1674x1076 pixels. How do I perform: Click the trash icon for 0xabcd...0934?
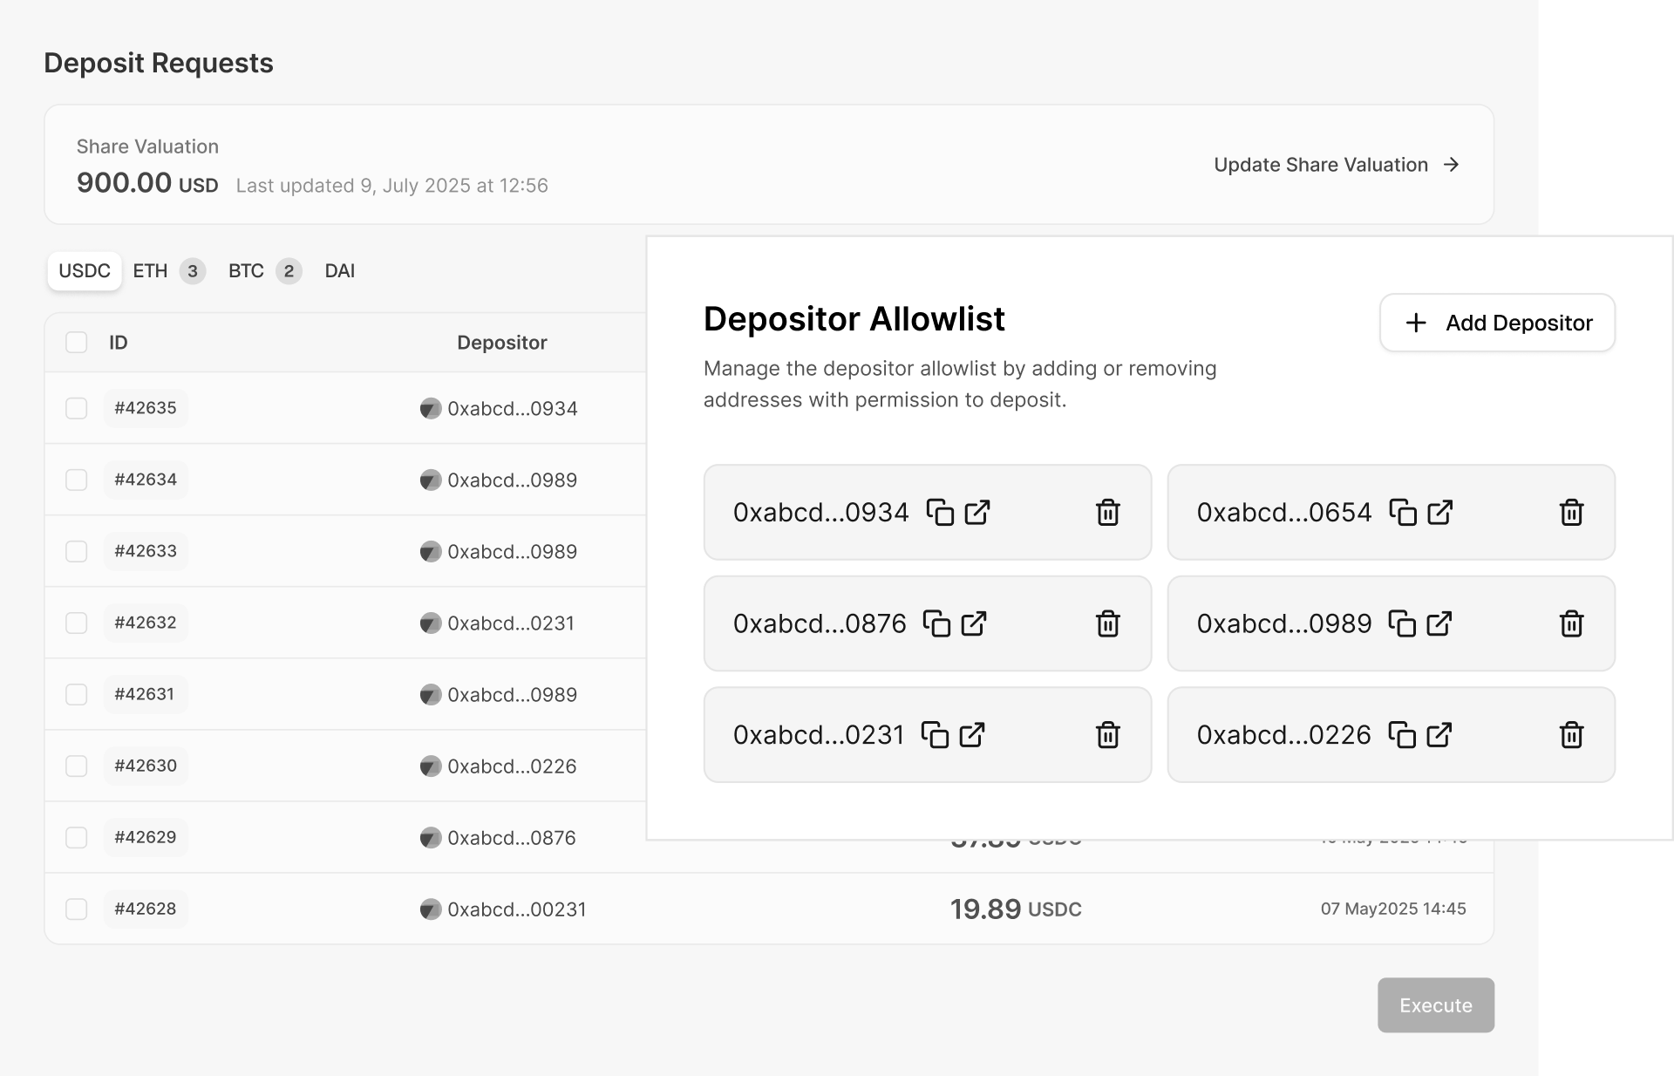click(1107, 512)
